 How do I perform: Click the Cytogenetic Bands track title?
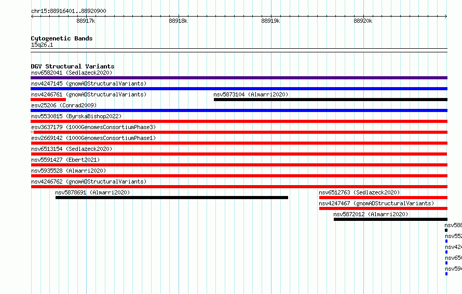(62, 38)
